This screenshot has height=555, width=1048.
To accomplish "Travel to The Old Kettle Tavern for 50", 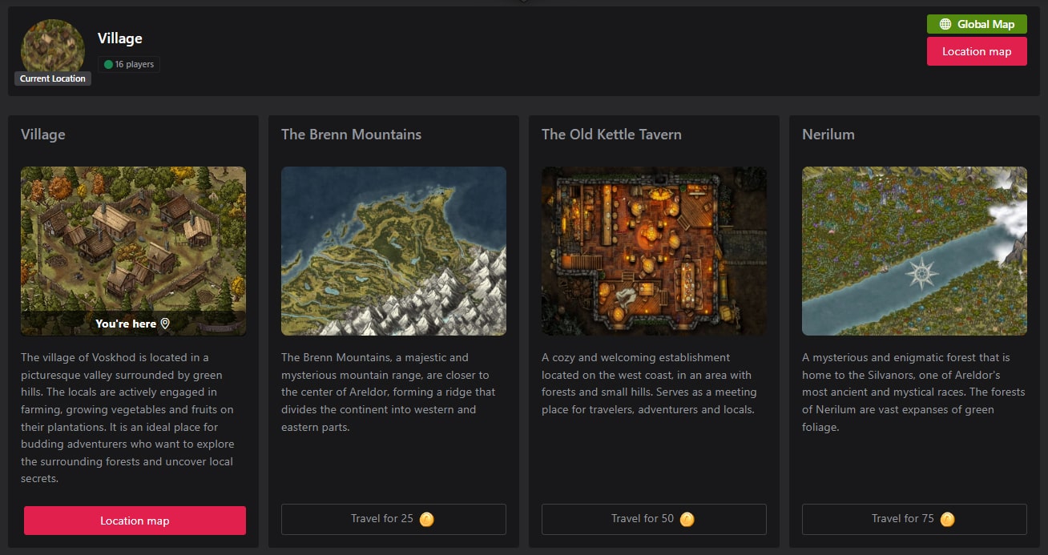I will pos(654,519).
